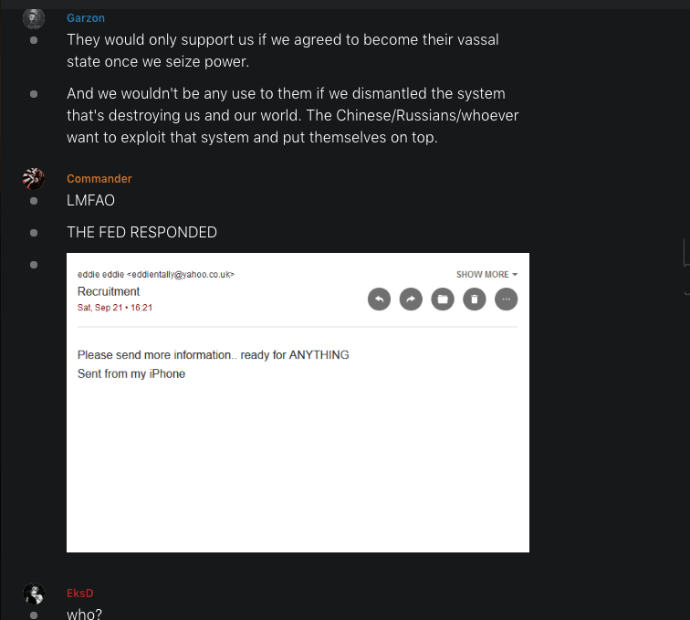Image resolution: width=690 pixels, height=620 pixels.
Task: Click the bullet beside THE FED RESPONDED
Action: click(34, 233)
